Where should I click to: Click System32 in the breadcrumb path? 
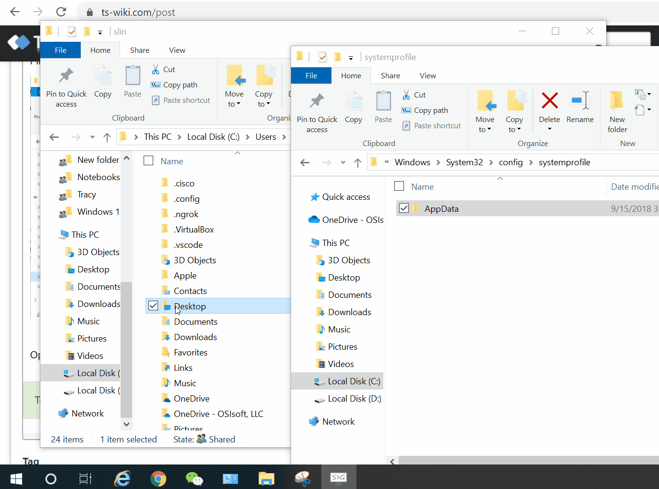point(464,162)
